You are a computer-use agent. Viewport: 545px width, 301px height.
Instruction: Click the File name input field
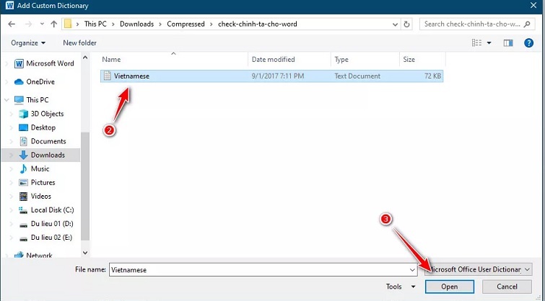260,269
